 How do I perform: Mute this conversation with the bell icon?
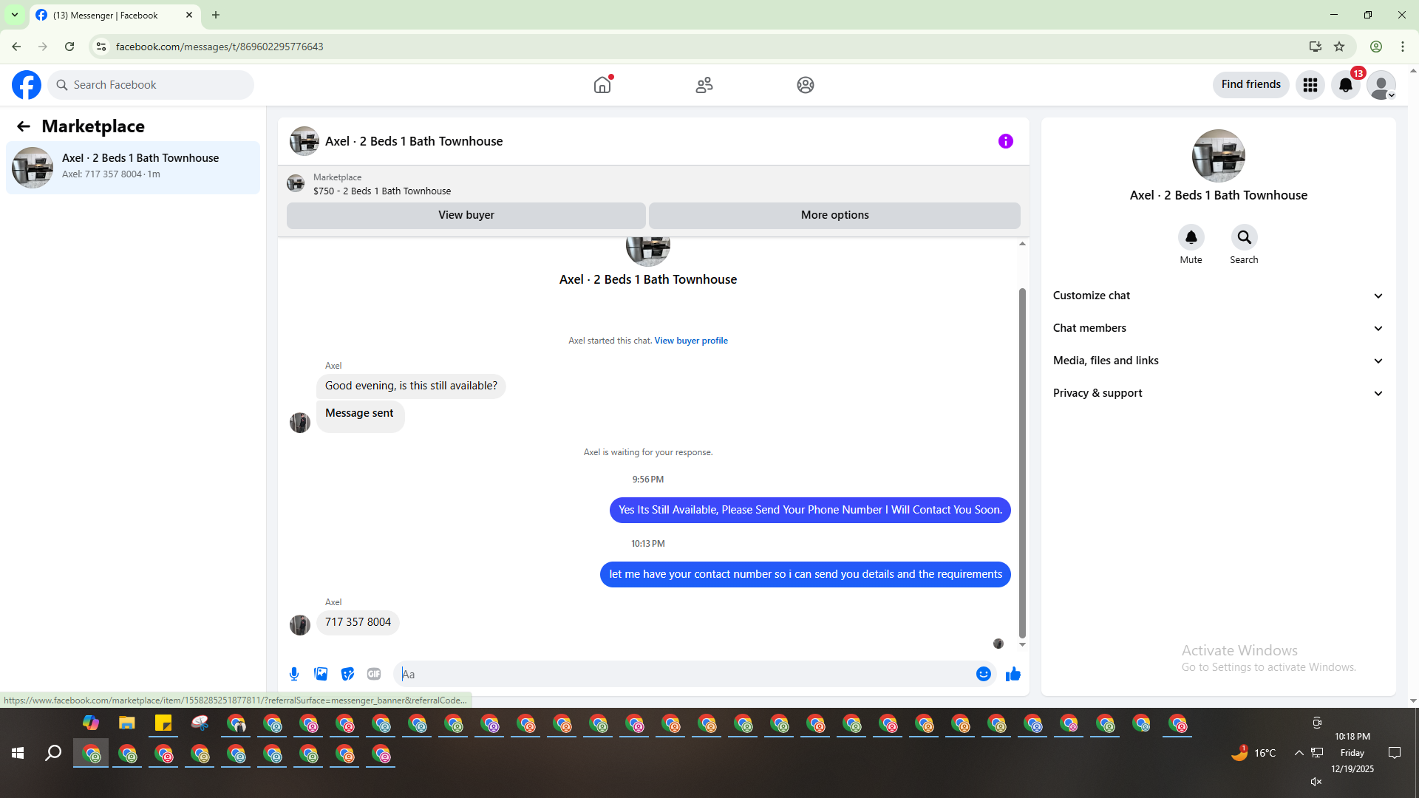point(1191,238)
